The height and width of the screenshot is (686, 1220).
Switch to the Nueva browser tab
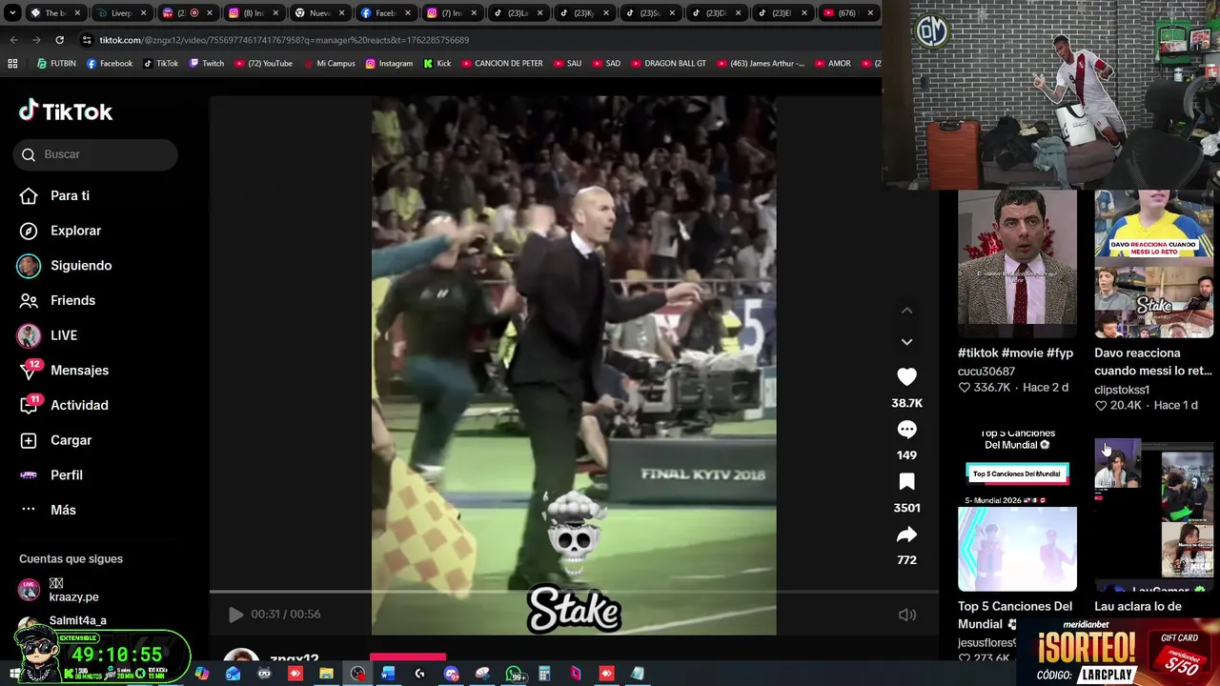click(319, 13)
